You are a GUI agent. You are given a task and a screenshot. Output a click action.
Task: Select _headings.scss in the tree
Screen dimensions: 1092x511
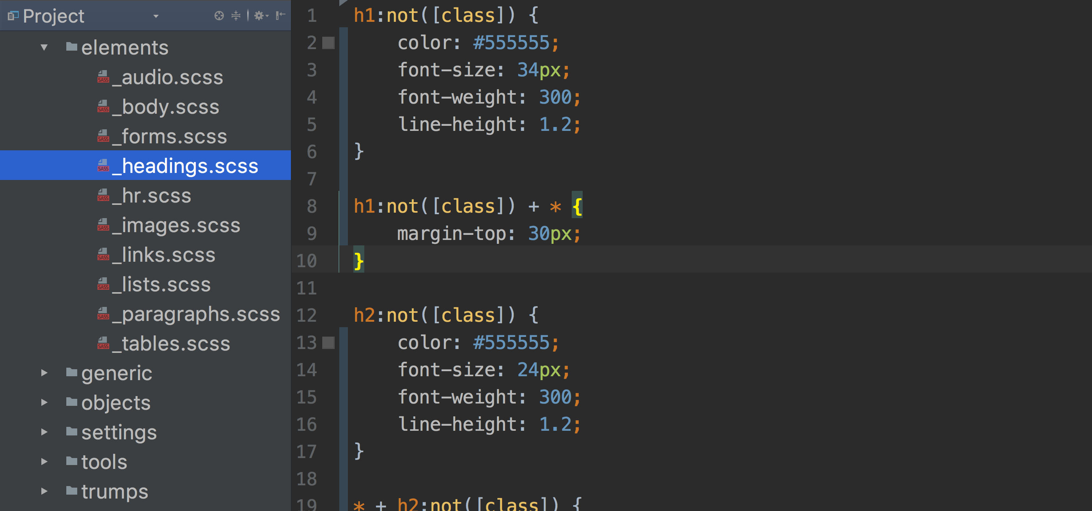click(145, 165)
